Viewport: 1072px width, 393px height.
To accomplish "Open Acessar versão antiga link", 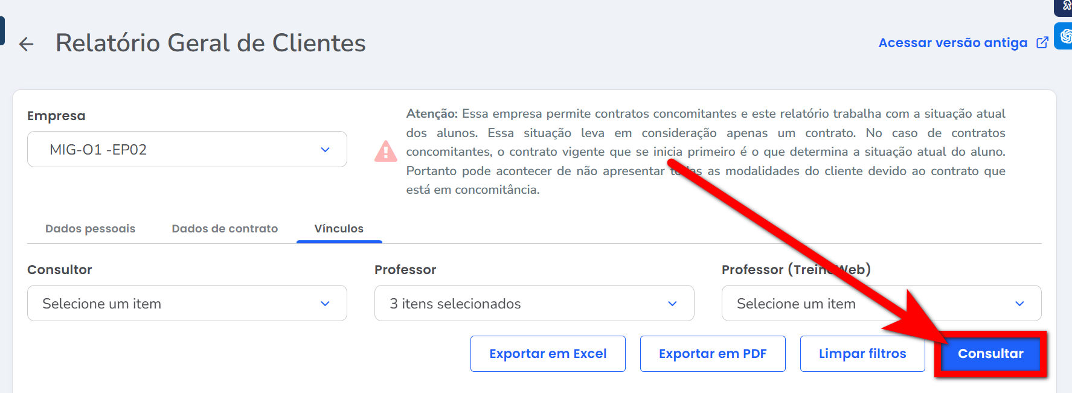I will coord(952,43).
